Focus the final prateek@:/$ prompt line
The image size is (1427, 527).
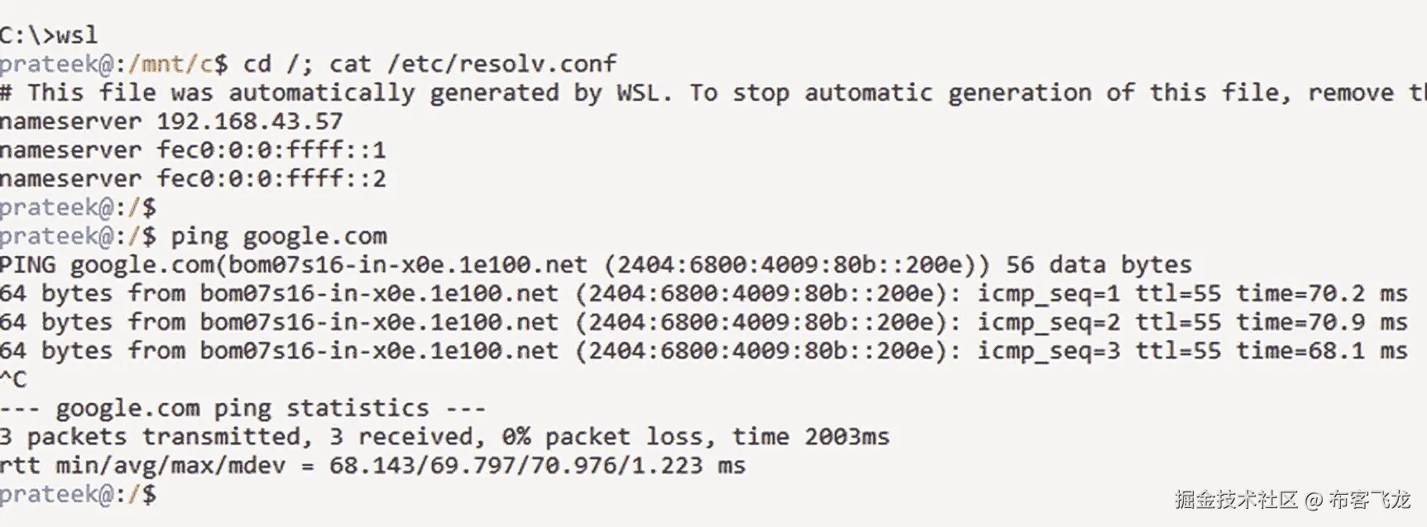point(78,494)
